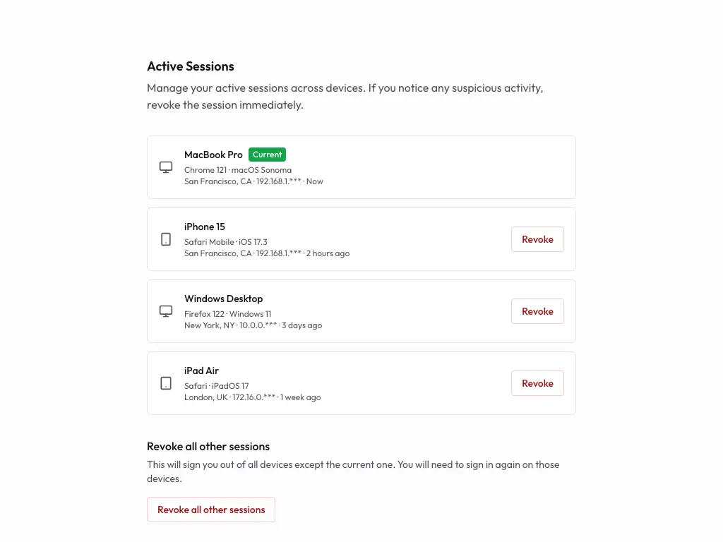Click the Active Sessions heading
Screen dimensions: 723x542
pyautogui.click(x=191, y=66)
